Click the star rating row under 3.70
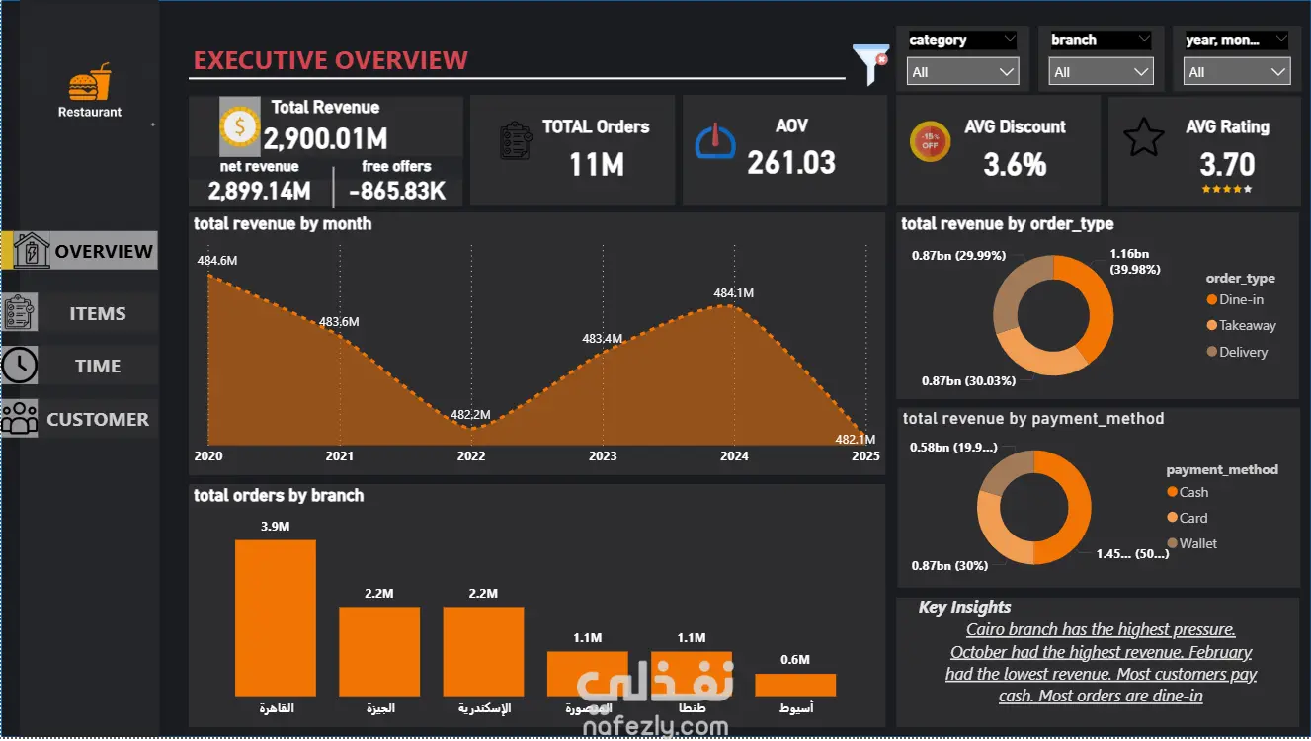Image resolution: width=1311 pixels, height=741 pixels. pos(1226,188)
